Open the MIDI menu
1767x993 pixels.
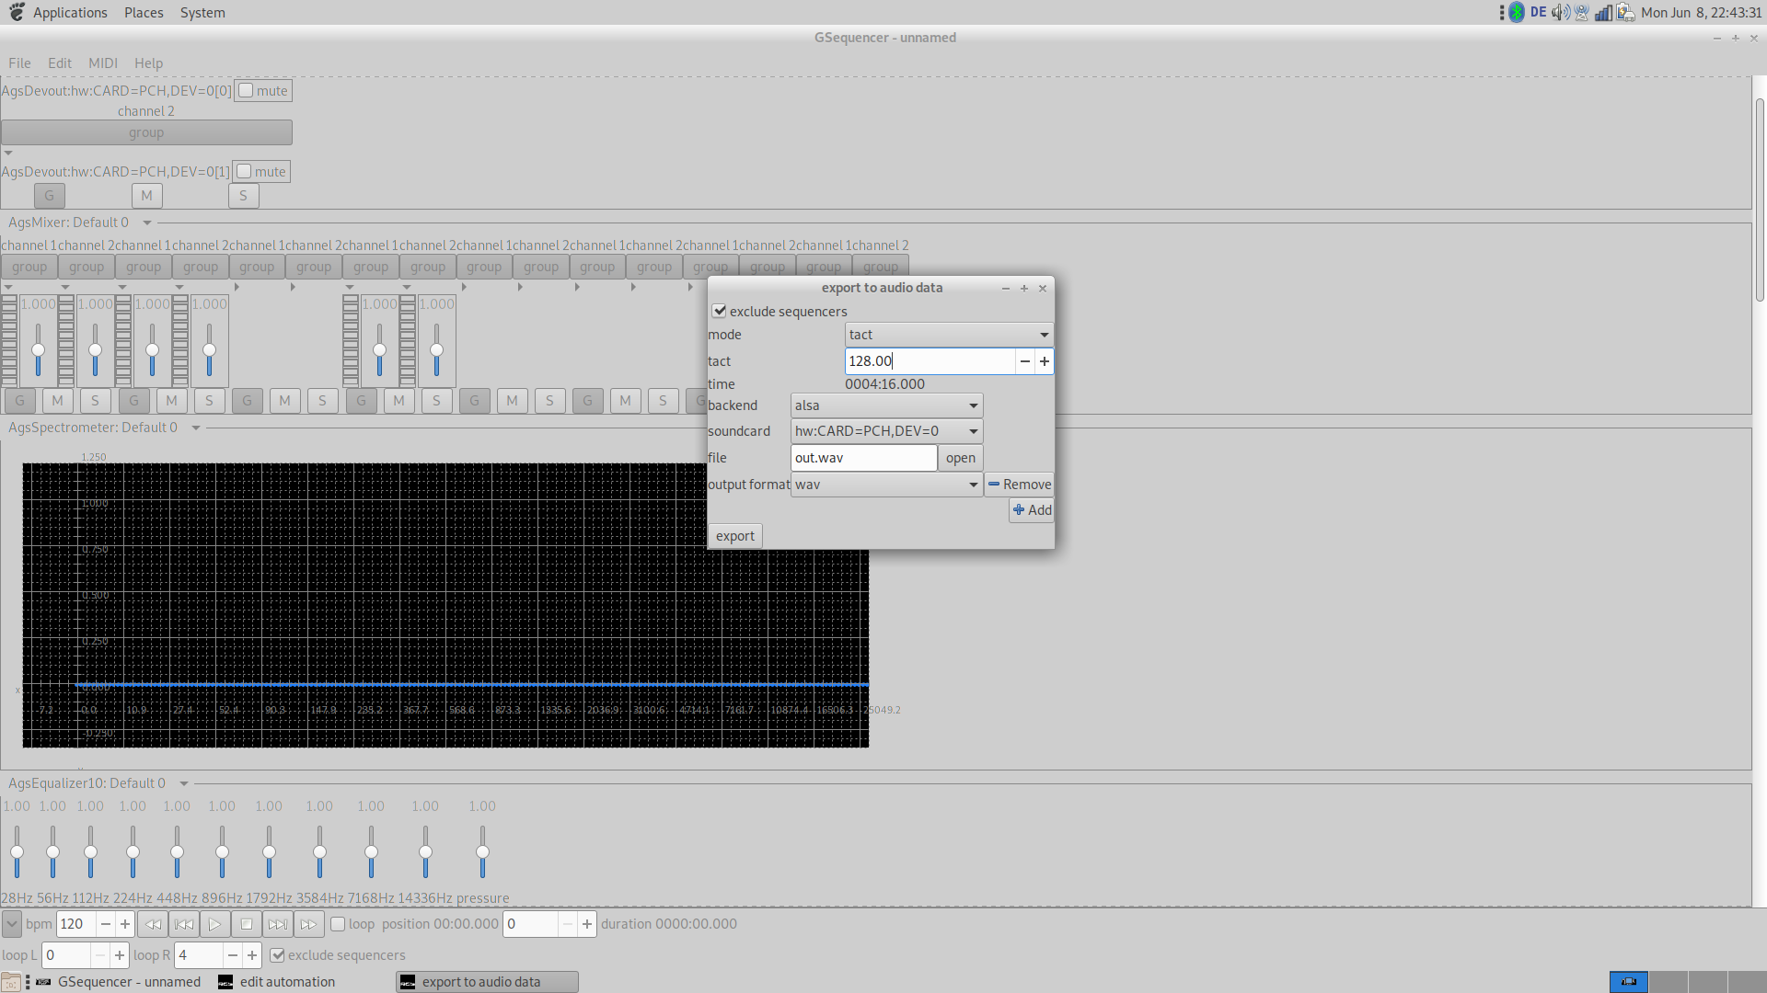102,63
